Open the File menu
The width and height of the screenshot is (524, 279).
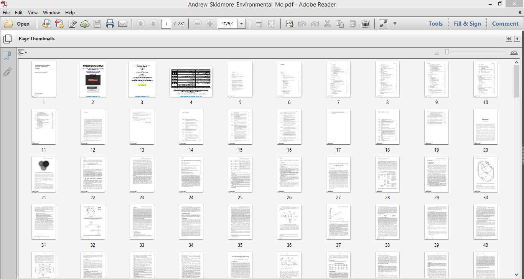pyautogui.click(x=6, y=13)
